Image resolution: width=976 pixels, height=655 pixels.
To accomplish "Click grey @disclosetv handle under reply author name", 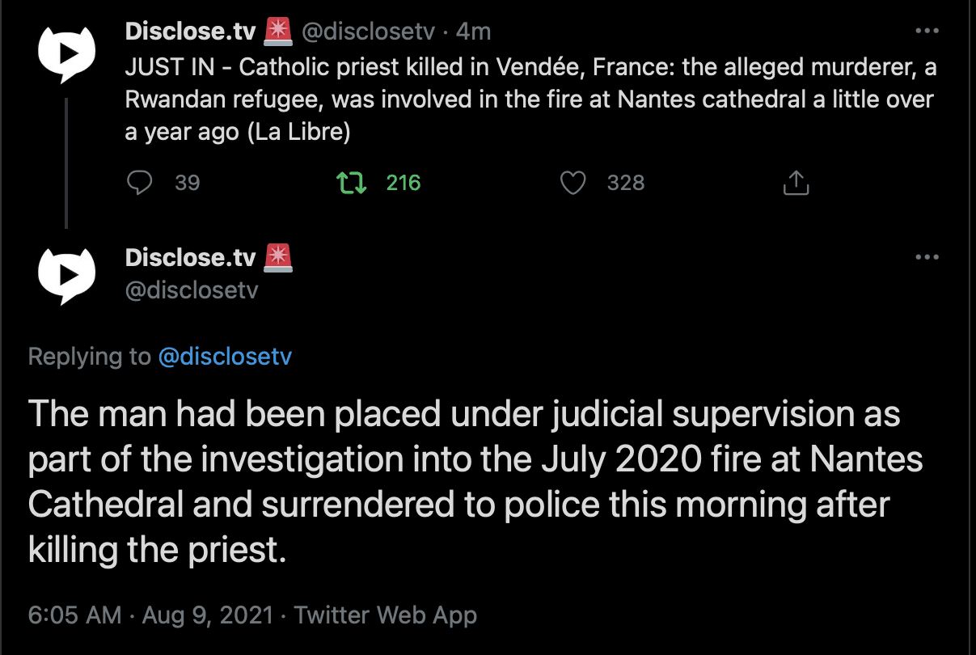I will click(192, 289).
